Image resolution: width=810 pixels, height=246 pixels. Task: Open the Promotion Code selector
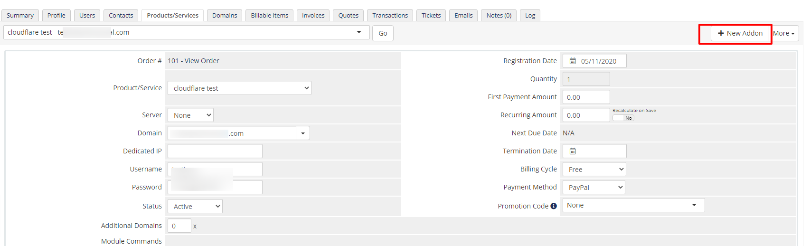tap(633, 206)
